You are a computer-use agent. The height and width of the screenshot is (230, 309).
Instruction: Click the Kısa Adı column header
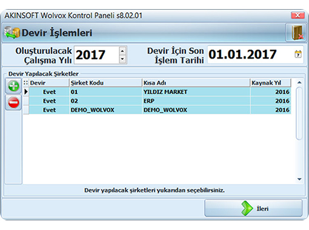pos(196,83)
